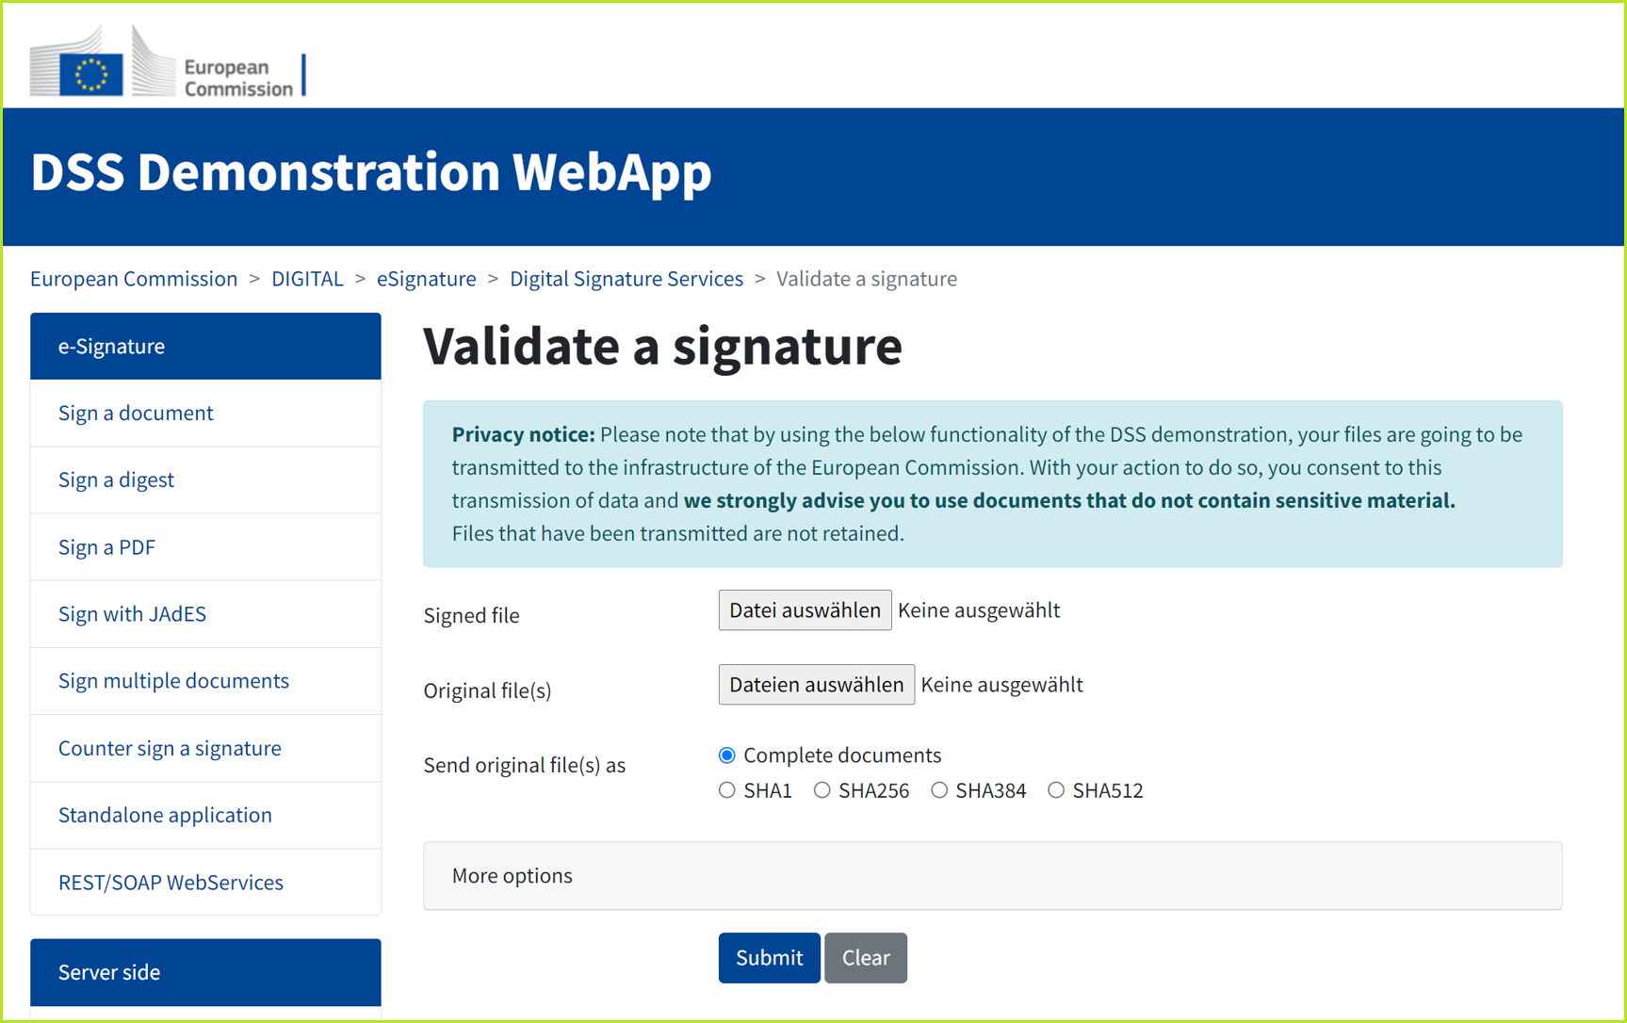Enable the Complete documents option
The image size is (1627, 1023).
(726, 755)
